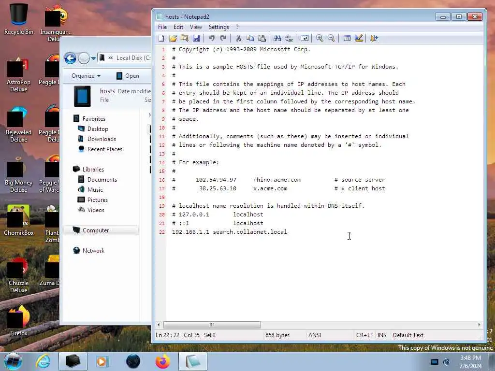The height and width of the screenshot is (371, 495).
Task: Click the Exit door toolbar icon
Action: pos(374,38)
